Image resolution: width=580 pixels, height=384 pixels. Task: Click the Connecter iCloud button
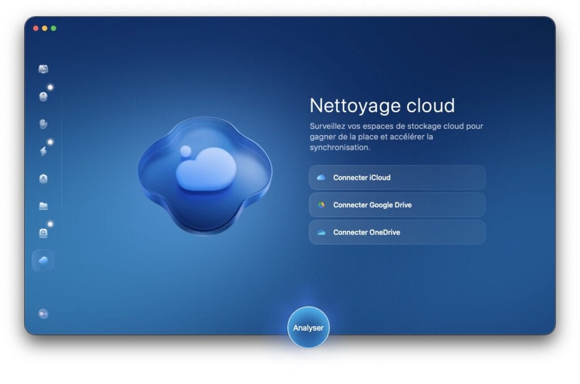397,178
